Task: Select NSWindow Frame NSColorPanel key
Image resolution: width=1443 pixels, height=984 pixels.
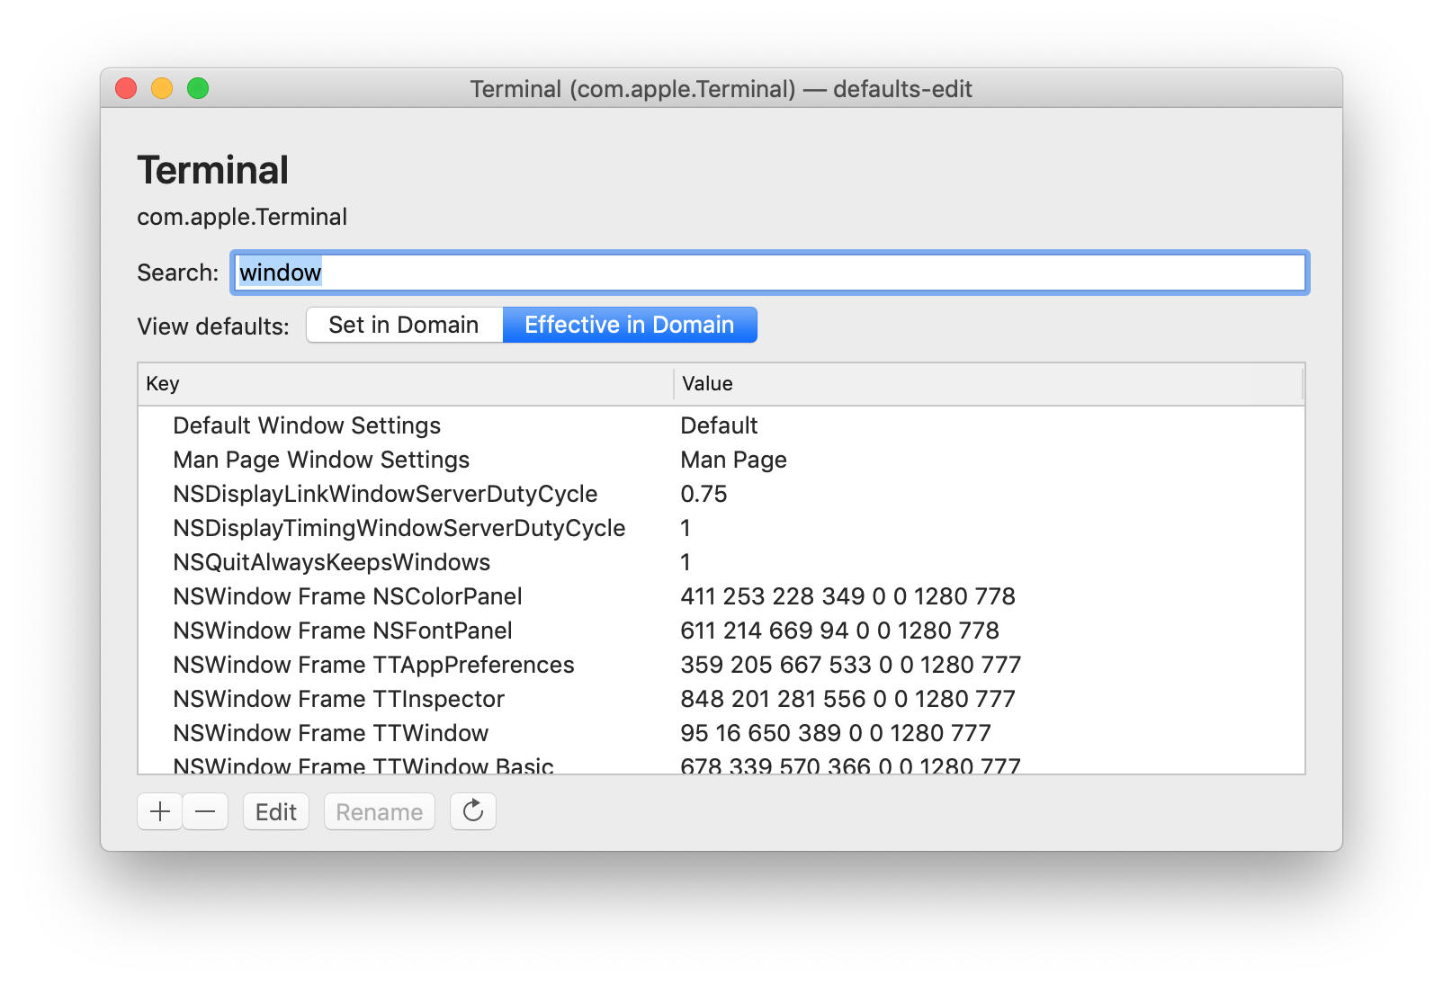Action: pyautogui.click(x=347, y=596)
